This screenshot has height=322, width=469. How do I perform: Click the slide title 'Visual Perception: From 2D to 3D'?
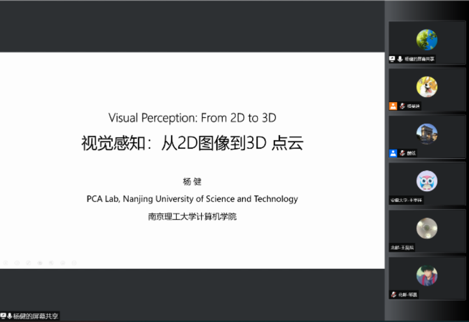[192, 118]
